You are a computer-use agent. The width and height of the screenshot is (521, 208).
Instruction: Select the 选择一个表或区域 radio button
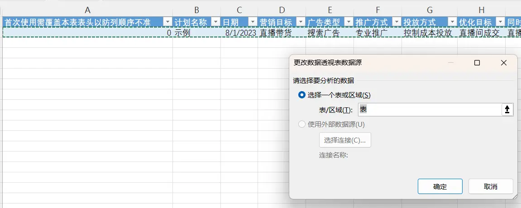(302, 95)
